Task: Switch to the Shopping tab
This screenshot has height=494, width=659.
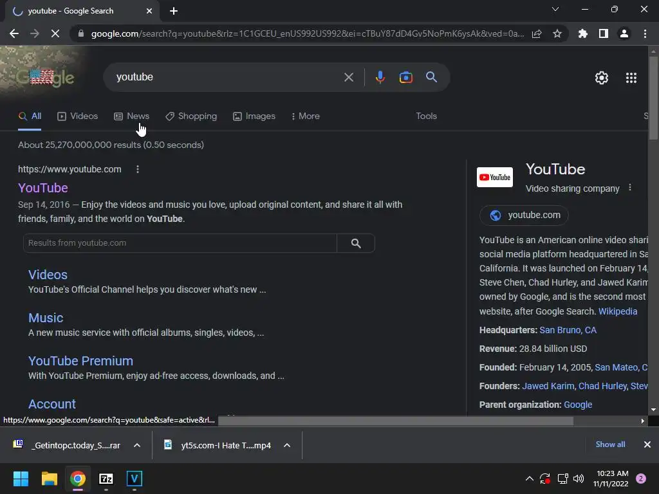Action: [191, 116]
